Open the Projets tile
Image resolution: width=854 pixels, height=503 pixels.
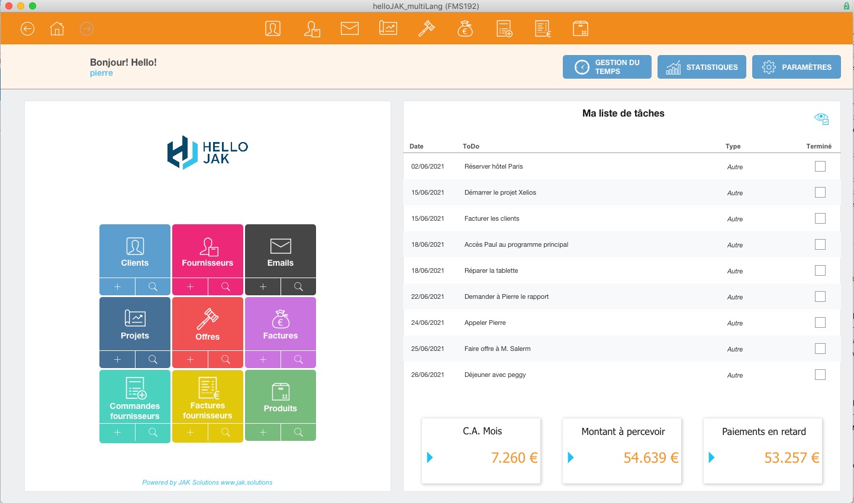point(135,324)
